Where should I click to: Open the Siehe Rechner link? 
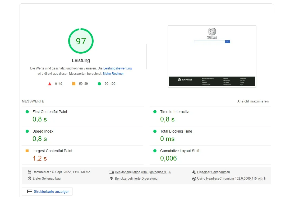tap(113, 74)
